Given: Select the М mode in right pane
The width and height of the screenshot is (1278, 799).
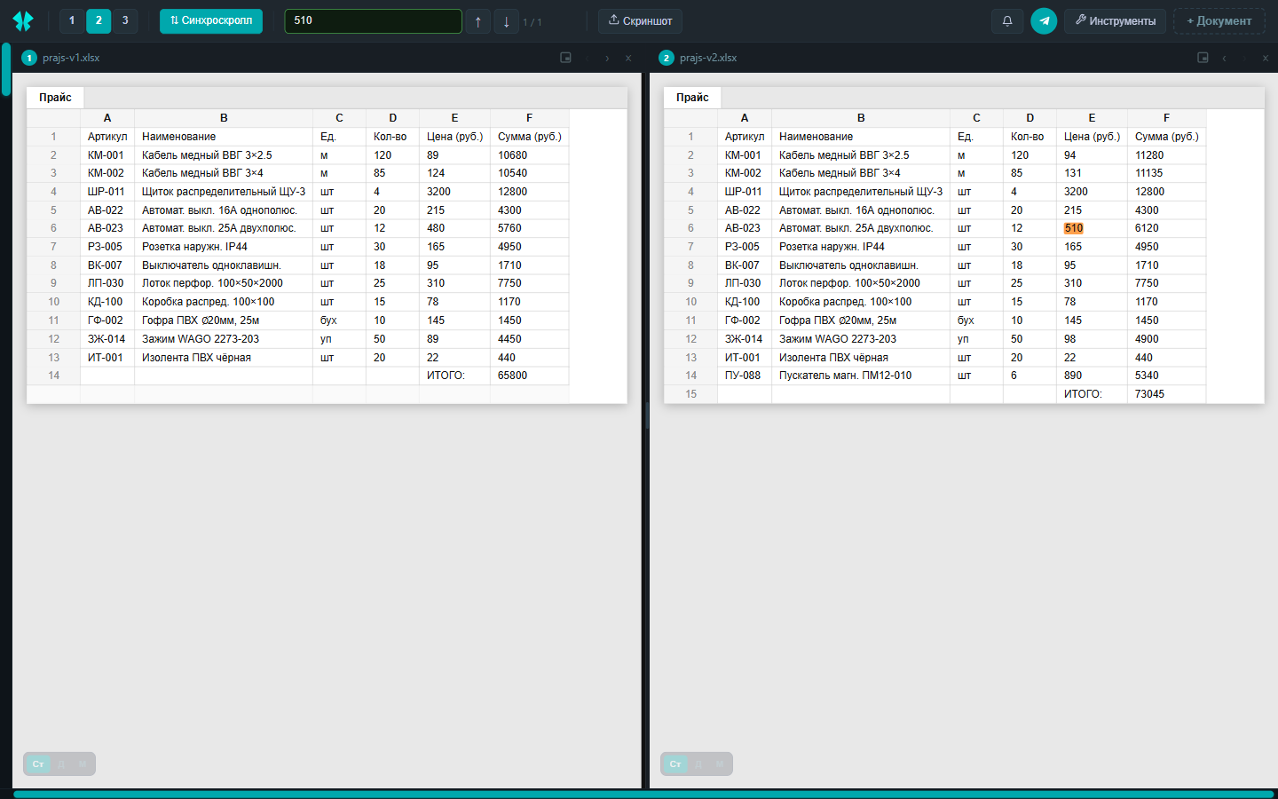Looking at the screenshot, I should (x=720, y=763).
